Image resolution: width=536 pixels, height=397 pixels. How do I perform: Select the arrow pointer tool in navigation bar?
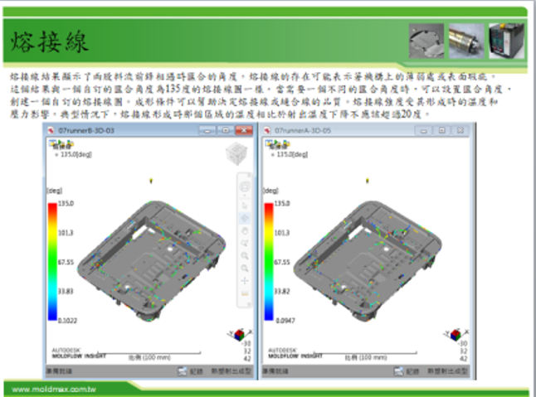pos(244,203)
